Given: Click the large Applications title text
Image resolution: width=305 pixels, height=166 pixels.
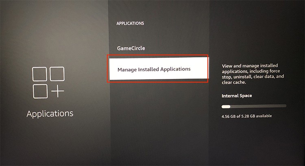Looking at the screenshot, I should pyautogui.click(x=50, y=114).
